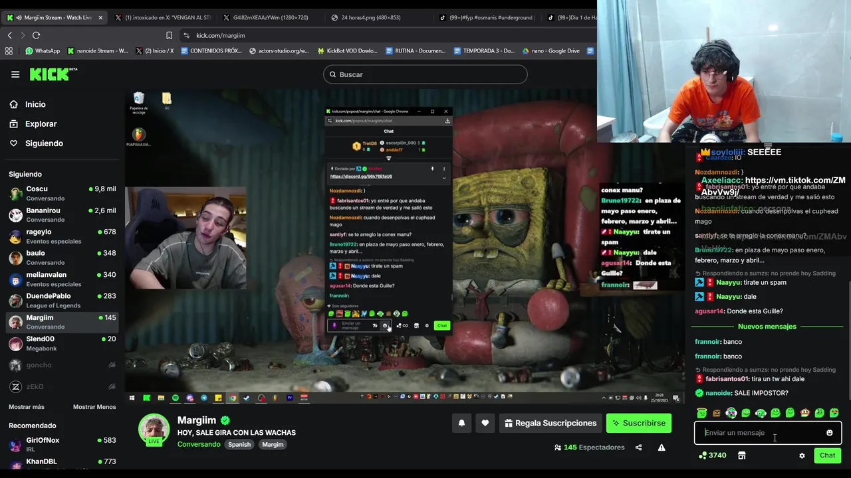Viewport: 851px width, 478px height.
Task: Toggle notifications with the bell icon
Action: tap(461, 423)
